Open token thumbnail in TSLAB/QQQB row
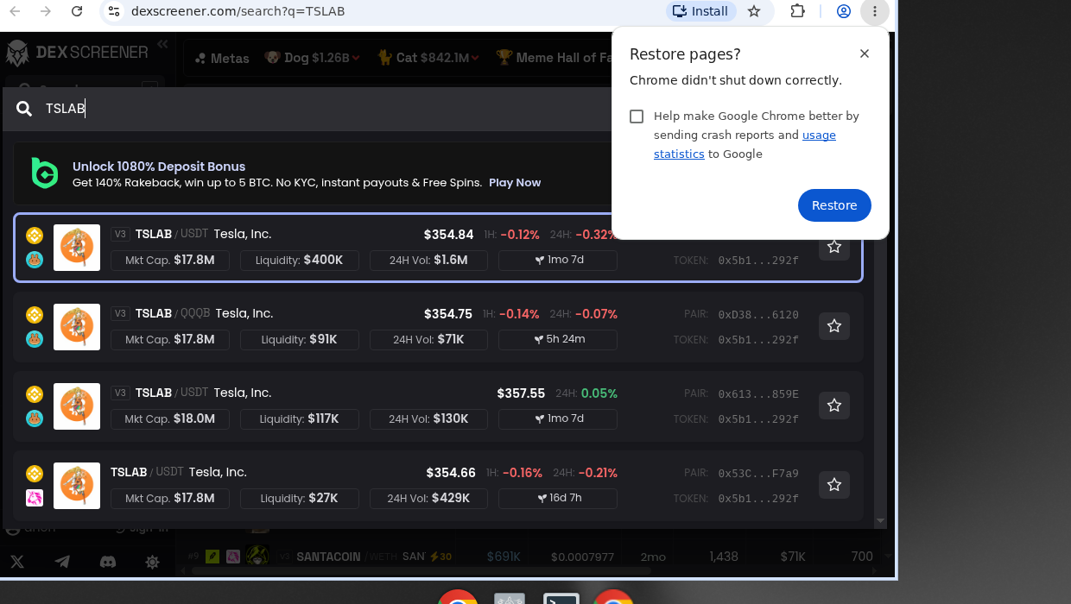This screenshot has height=604, width=1071. pos(77,327)
